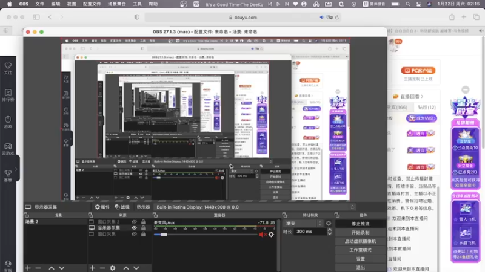The width and height of the screenshot is (485, 272).
Task: Open 关注 in the Douyu sidebar
Action: click(8, 68)
